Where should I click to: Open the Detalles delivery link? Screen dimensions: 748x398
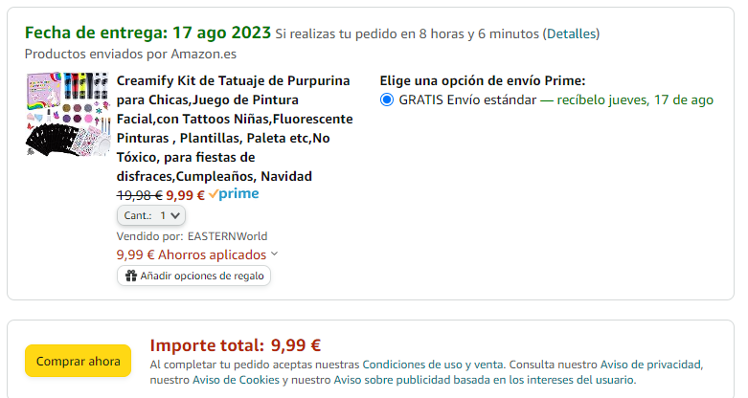coord(572,33)
